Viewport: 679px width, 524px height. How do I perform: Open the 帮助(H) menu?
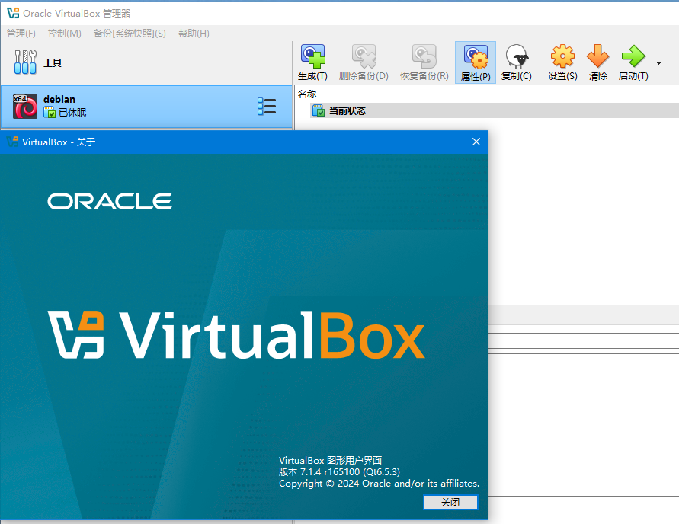click(x=194, y=34)
